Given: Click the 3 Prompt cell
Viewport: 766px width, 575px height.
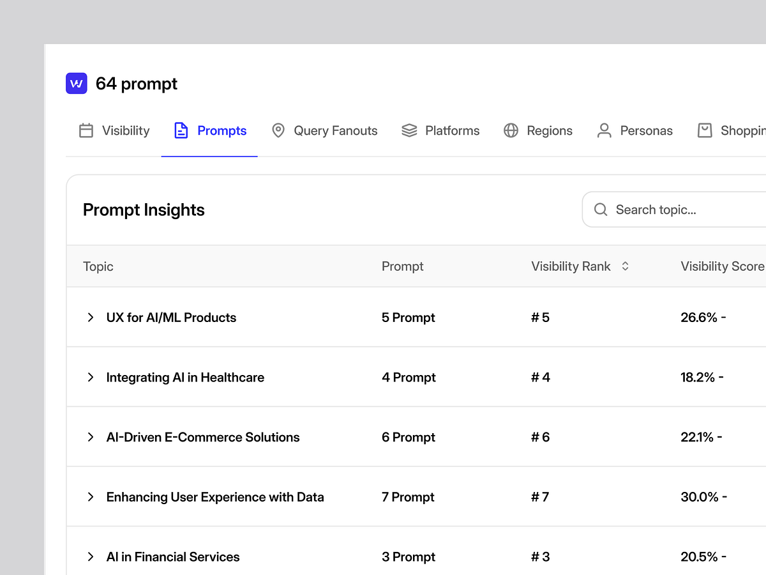Looking at the screenshot, I should [409, 557].
